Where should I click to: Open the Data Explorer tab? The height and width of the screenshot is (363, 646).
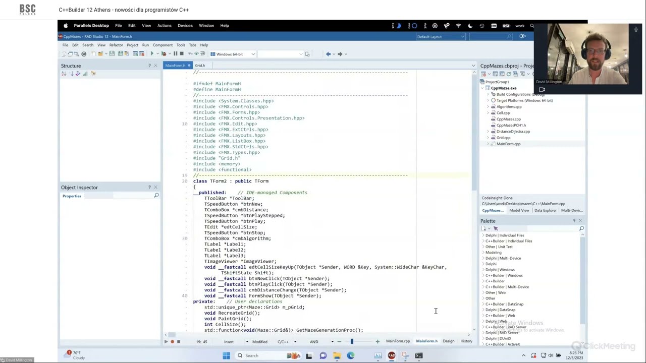tap(545, 210)
